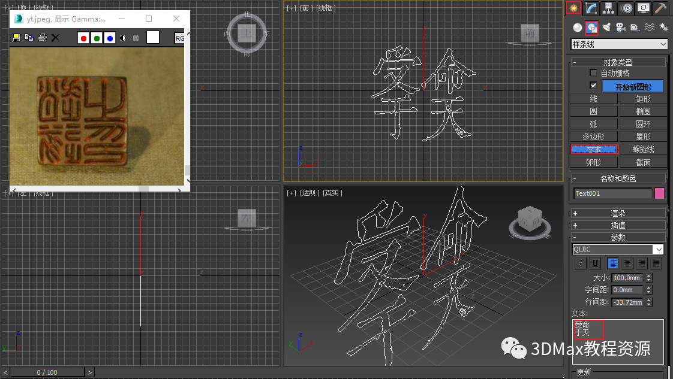
Task: Toggle italic text style
Action: 580,263
